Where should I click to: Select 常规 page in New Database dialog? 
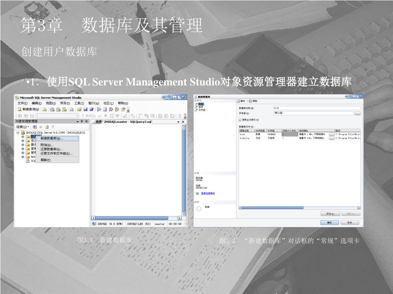click(x=201, y=104)
